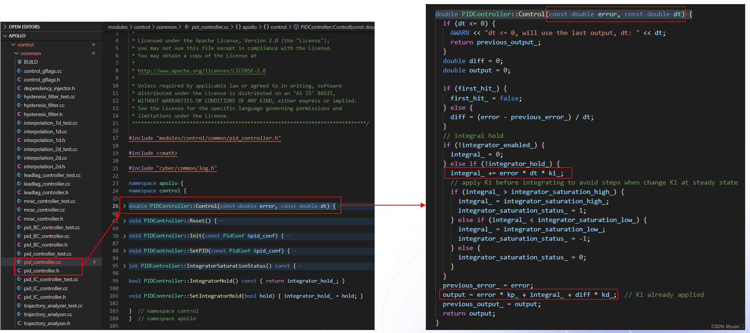Click breadcrumb 'modules' segment
Image resolution: width=750 pixels, height=333 pixels.
118,27
